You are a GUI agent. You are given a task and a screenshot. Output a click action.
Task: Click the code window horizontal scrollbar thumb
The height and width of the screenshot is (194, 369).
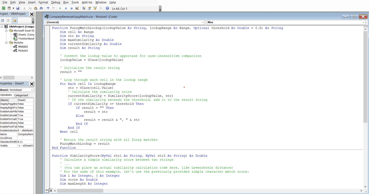80,190
